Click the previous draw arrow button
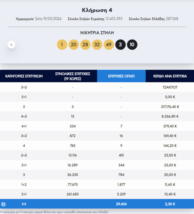194x214 pixels. tap(11, 44)
